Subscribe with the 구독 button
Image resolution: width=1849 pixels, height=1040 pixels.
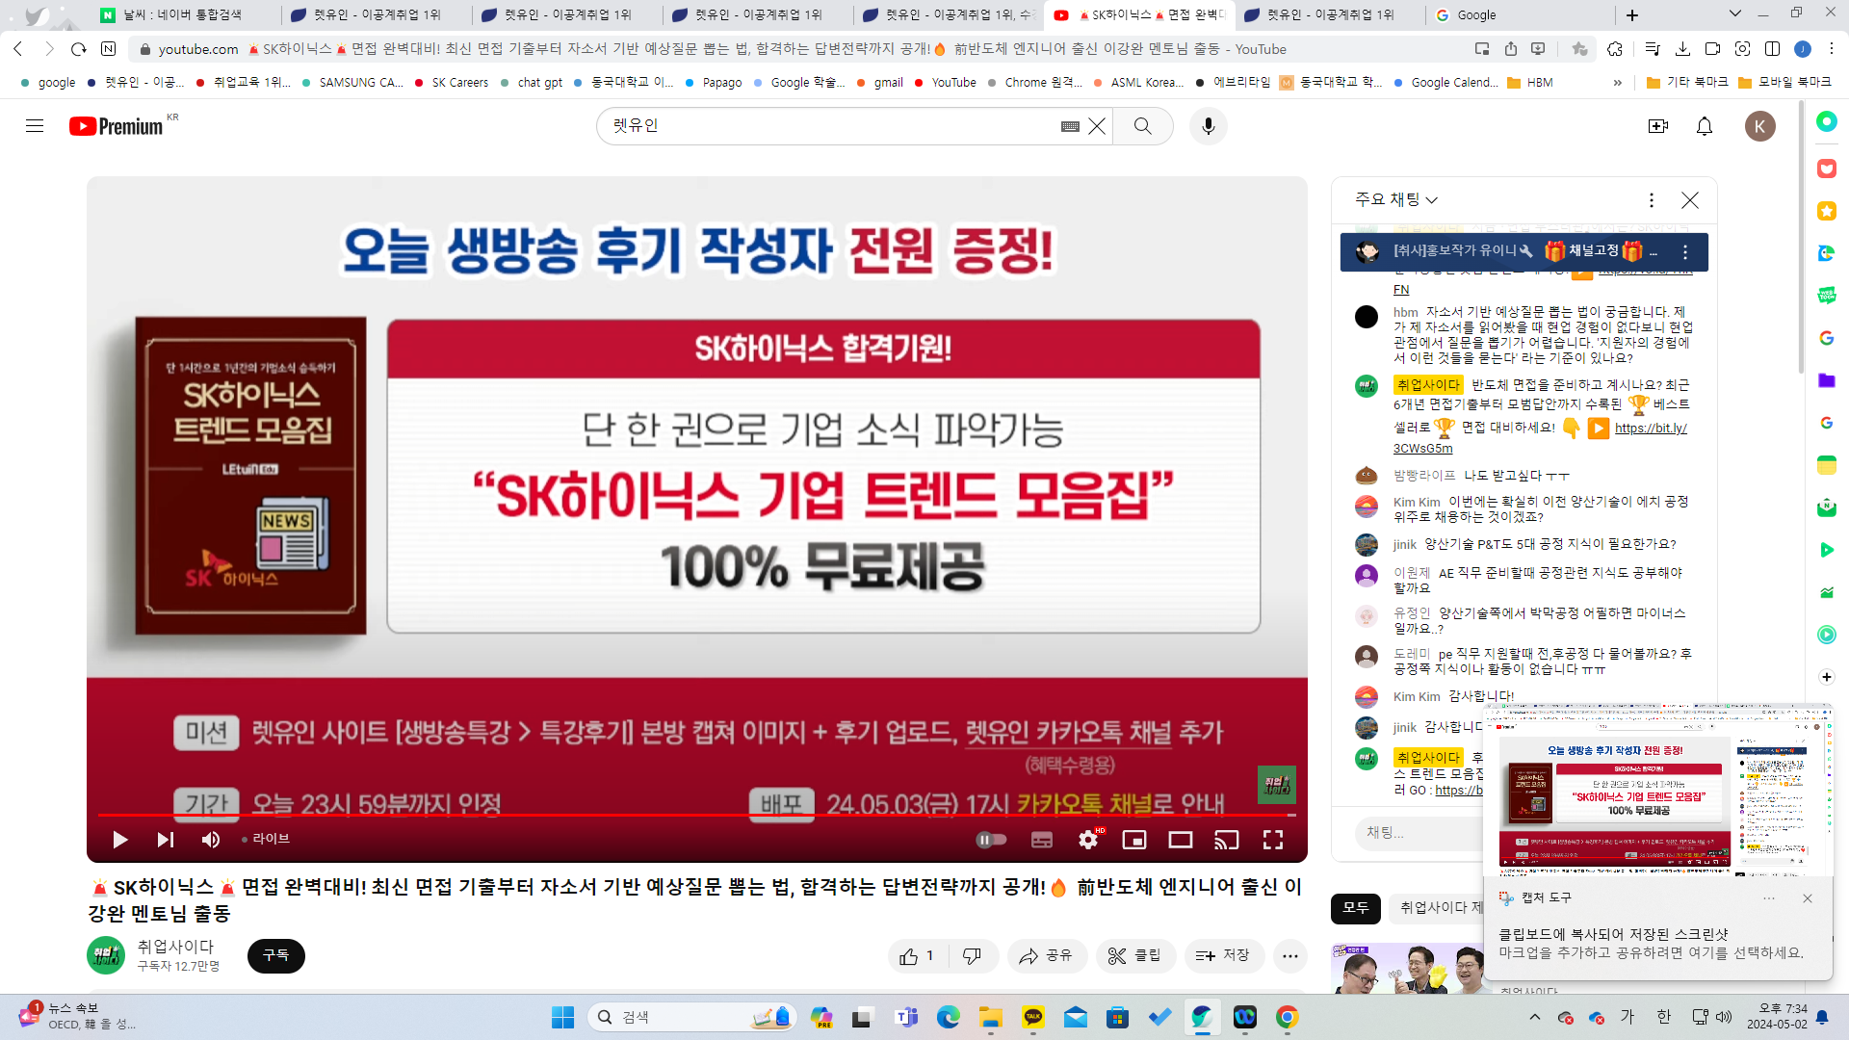click(276, 955)
